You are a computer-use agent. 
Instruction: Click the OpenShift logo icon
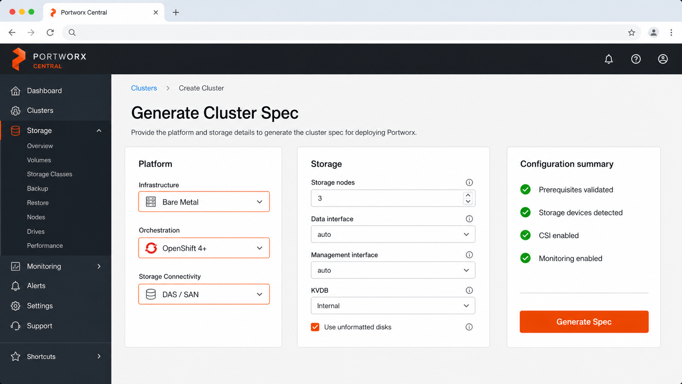(151, 248)
